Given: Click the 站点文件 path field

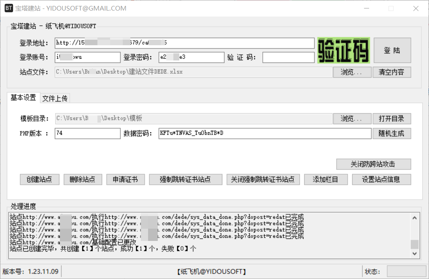Looking at the screenshot, I should click(x=194, y=72).
